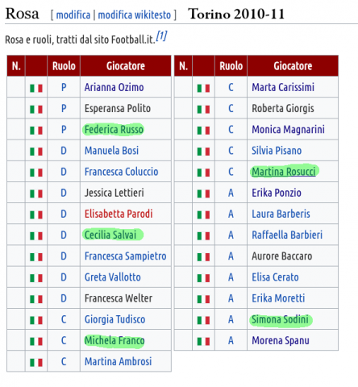Screen dimensions: 358x387
Task: Open Cecilia Salvai's player page
Action: [x=110, y=235]
